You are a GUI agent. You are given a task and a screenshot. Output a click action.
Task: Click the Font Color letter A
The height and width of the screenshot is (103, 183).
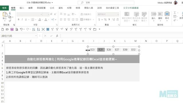[46, 19]
